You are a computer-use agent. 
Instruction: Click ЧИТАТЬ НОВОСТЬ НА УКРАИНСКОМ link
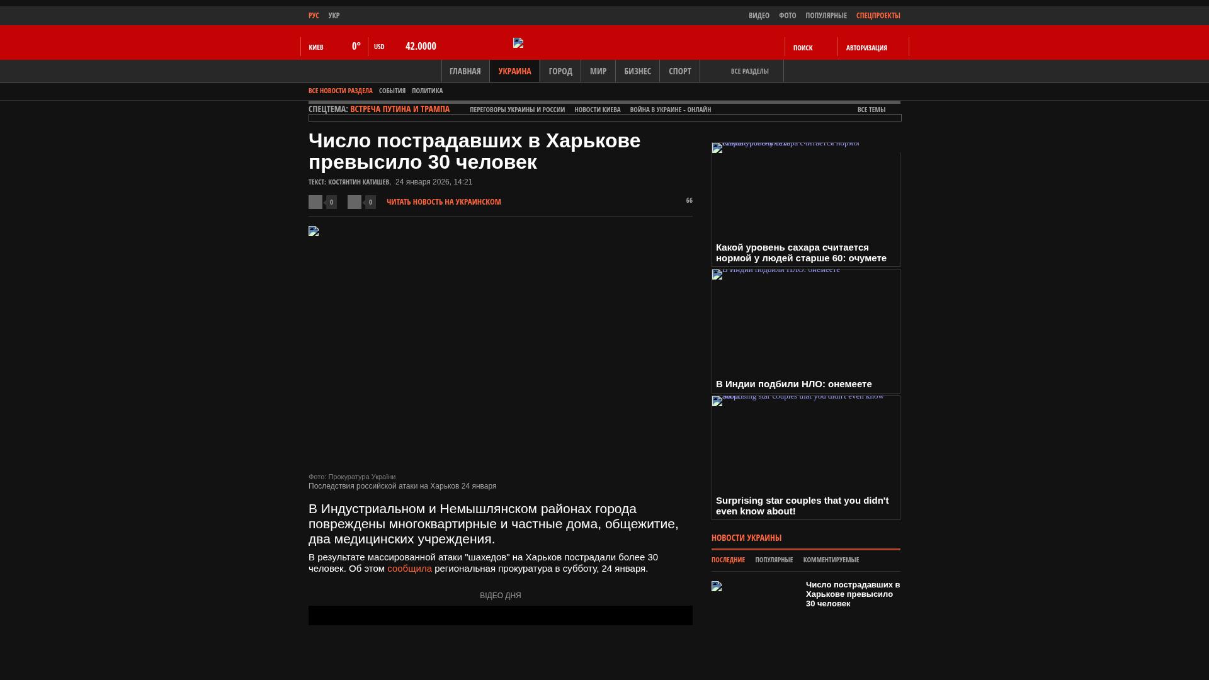(x=443, y=202)
